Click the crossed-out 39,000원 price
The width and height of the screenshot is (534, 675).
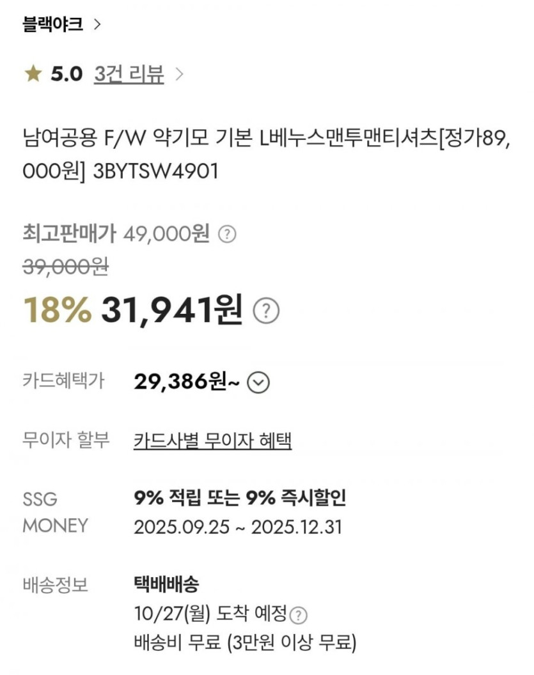[65, 268]
